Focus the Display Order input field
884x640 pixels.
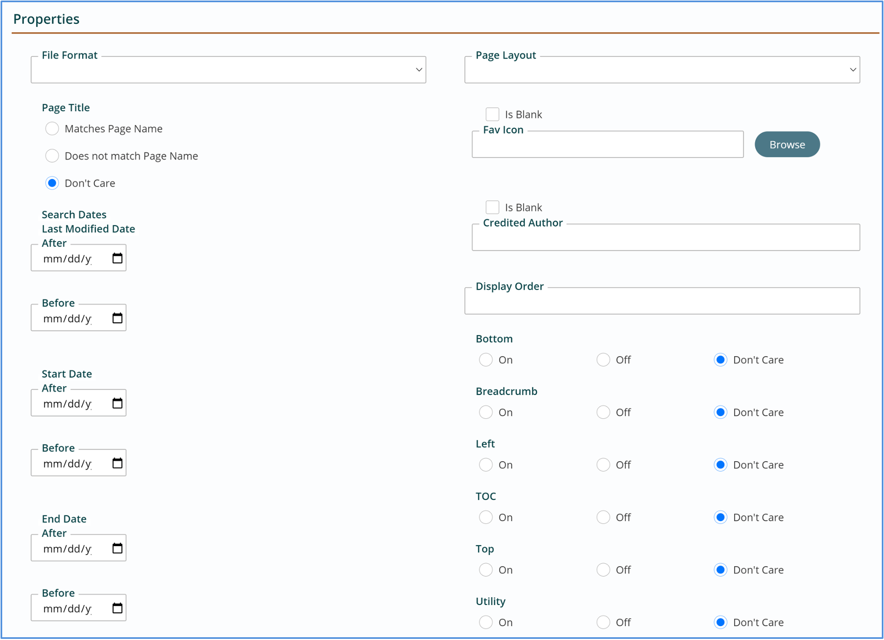click(x=662, y=302)
